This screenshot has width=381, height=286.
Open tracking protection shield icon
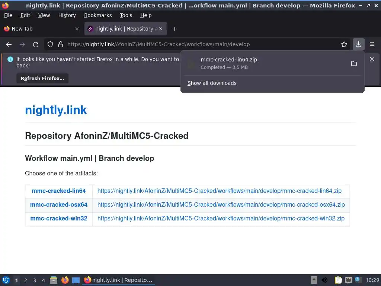click(x=50, y=44)
